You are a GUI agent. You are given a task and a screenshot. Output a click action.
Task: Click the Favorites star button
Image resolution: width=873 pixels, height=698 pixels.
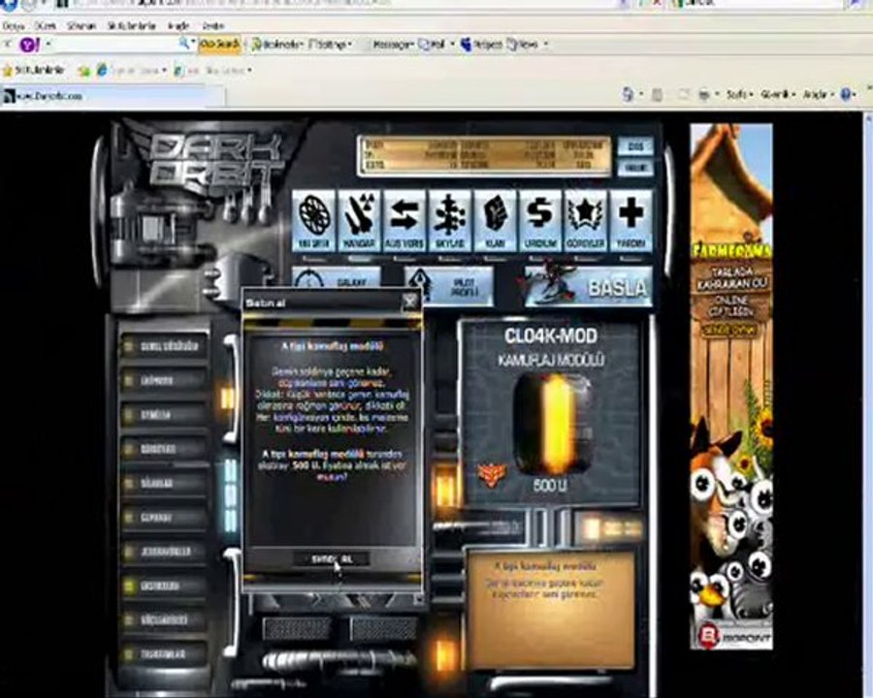coord(33,70)
